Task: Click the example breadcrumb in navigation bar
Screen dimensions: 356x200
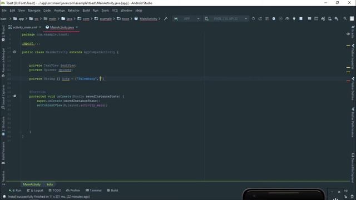Action: point(103,19)
